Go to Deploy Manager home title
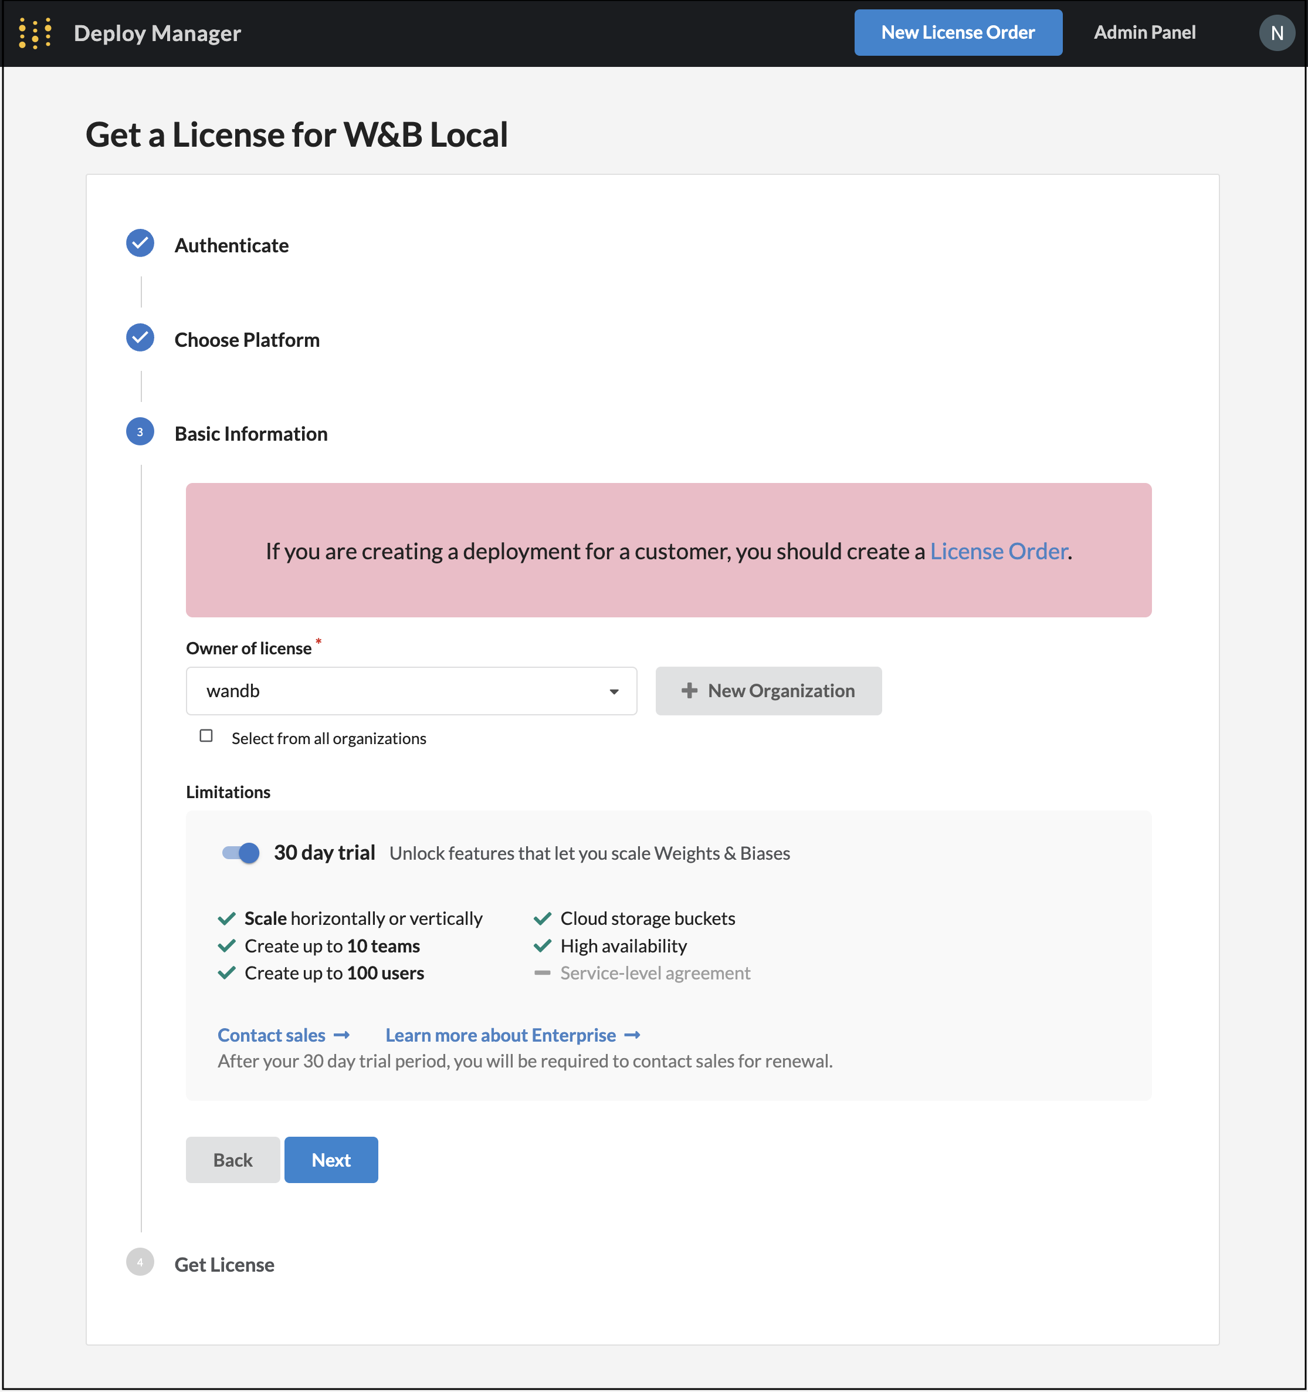This screenshot has width=1308, height=1392. point(157,33)
